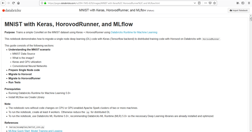Click 'Understanding the MNIST scenario' bullet
Image resolution: width=252 pixels, height=132 pixels.
29,50
